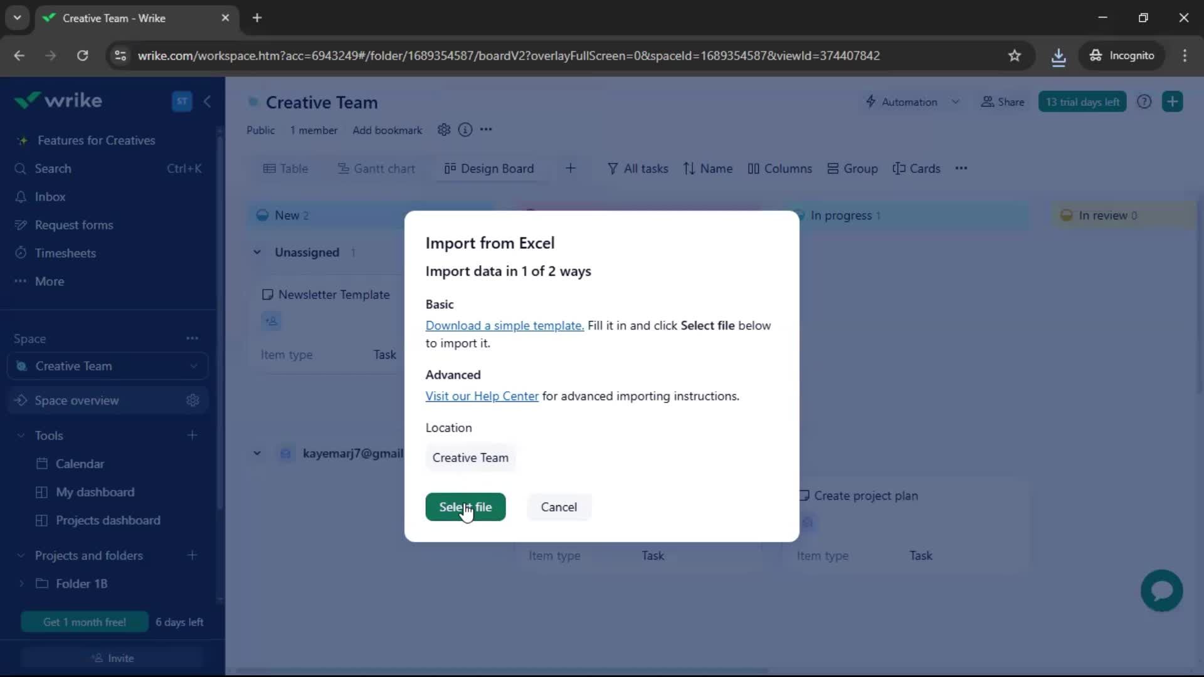
Task: Open the Space options ellipsis menu
Action: (x=192, y=338)
